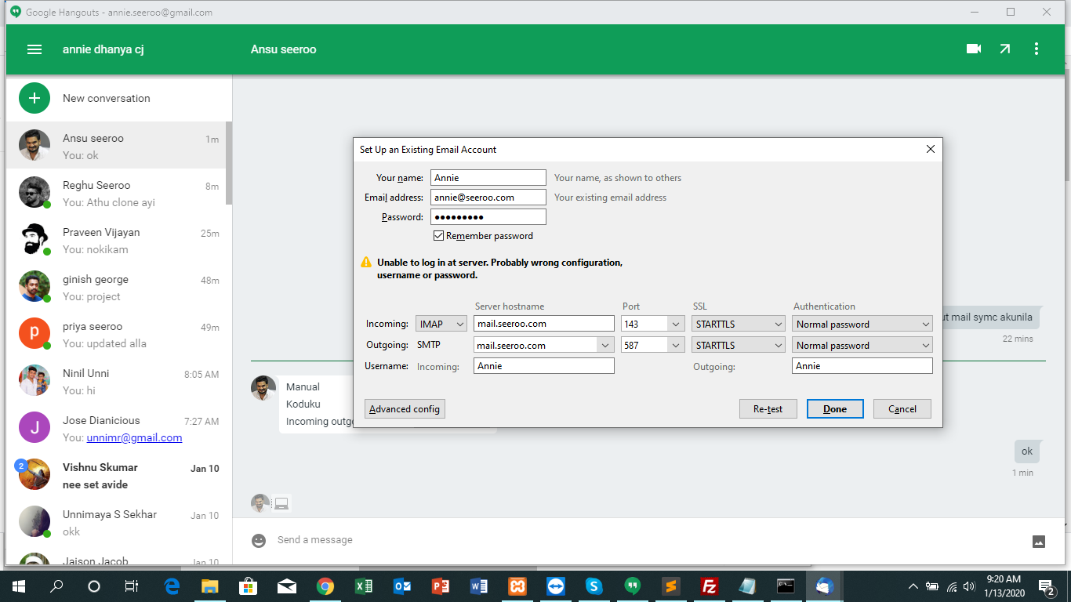Click the Re-test button
Screen dimensions: 1071x602
pos(768,408)
